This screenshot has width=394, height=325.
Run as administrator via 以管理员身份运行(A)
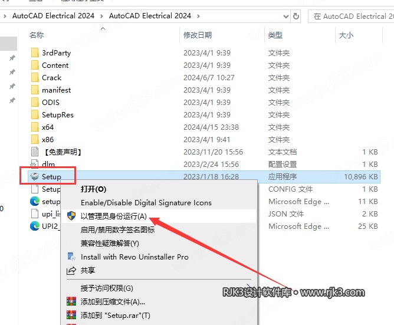114,216
